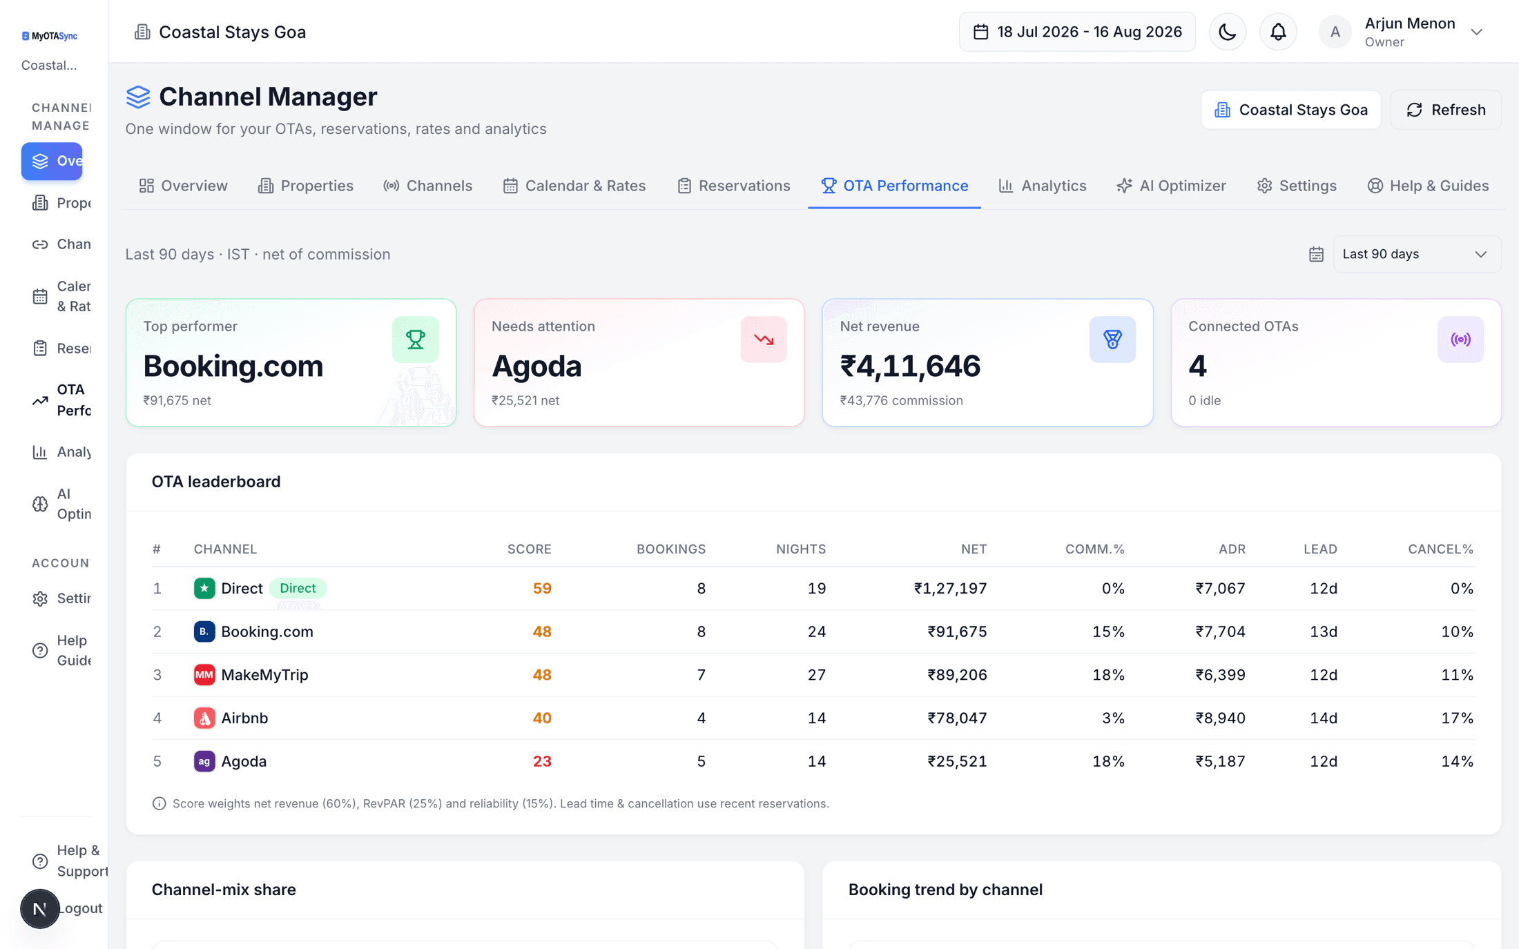1519x949 pixels.
Task: Click the MyOTASync logo
Action: [50, 36]
